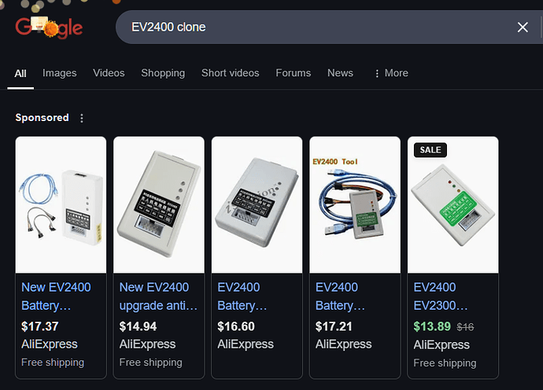
Task: Switch to the Videos tab
Action: pos(109,73)
